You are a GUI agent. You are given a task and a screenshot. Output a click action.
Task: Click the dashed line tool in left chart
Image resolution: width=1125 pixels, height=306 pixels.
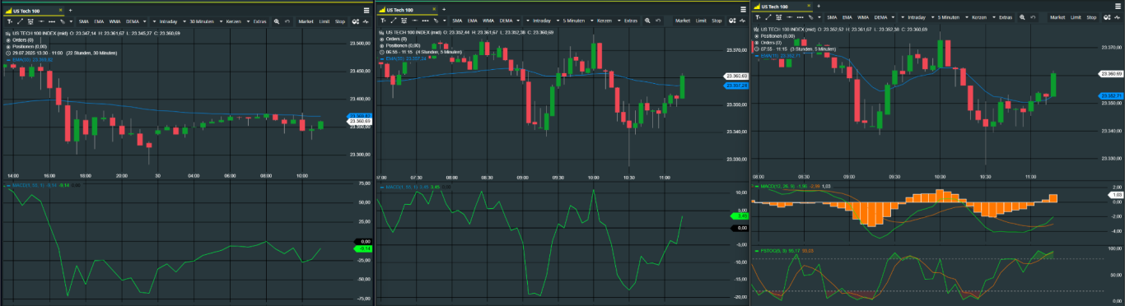point(52,21)
